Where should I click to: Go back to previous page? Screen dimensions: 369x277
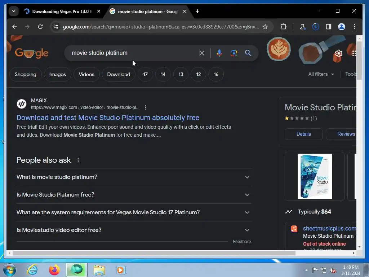tap(14, 27)
